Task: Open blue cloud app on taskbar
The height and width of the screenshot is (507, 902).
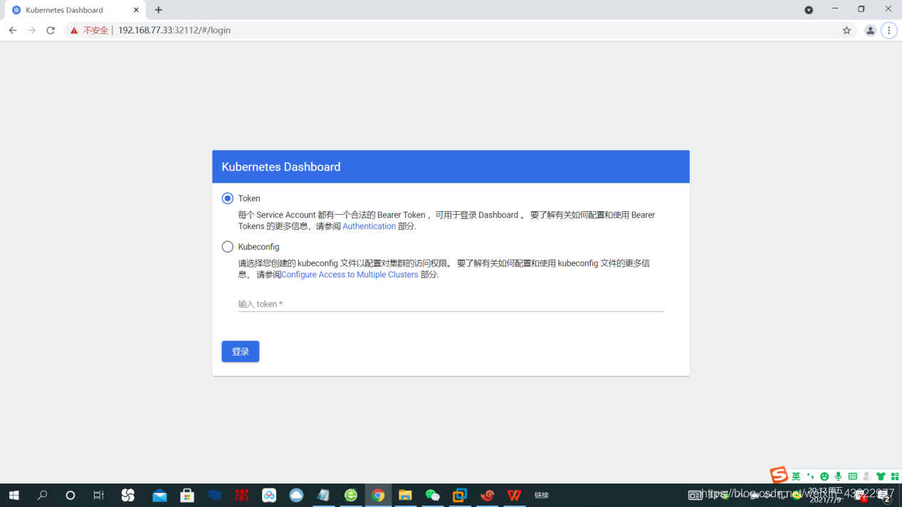Action: 296,495
